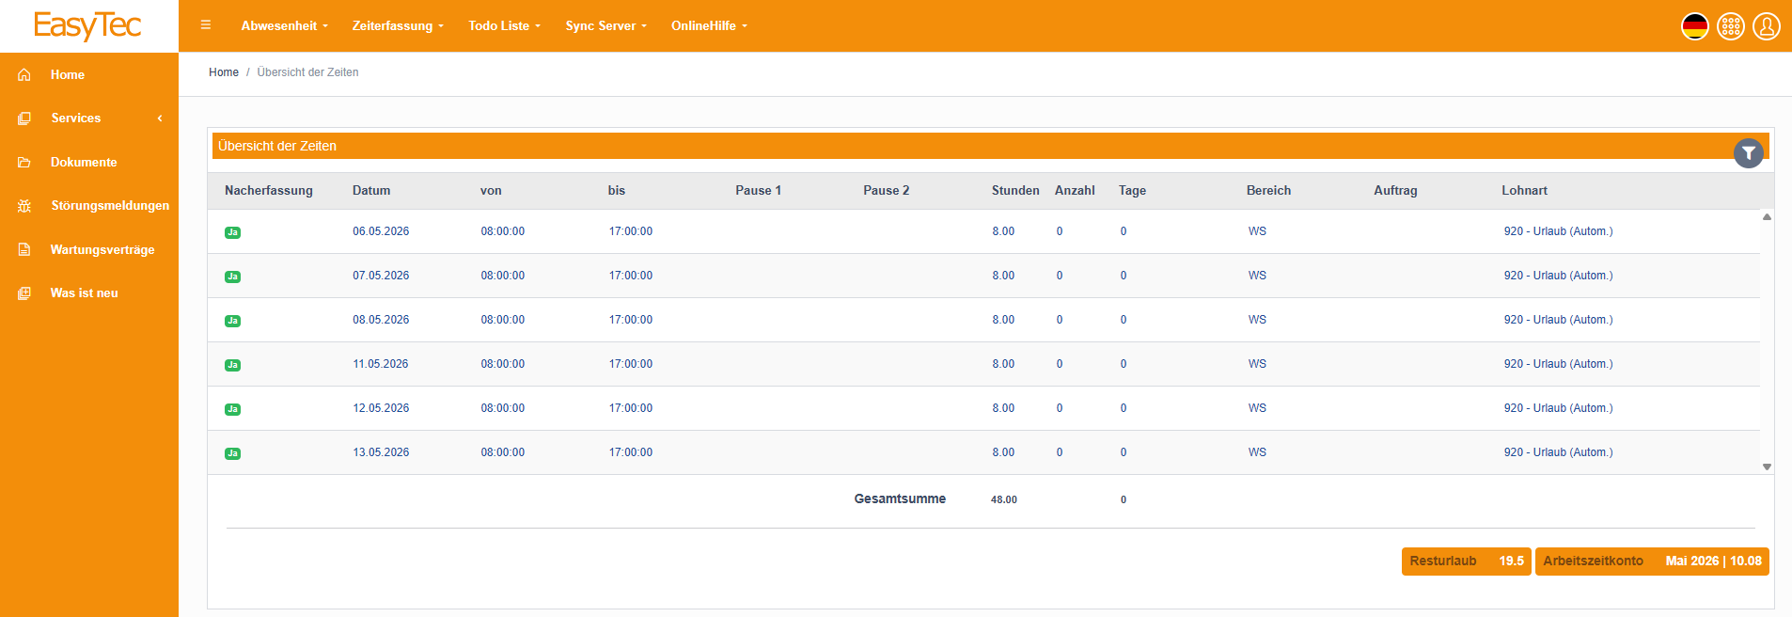
Task: Click the Ja badge for 08.05.2026
Action: tap(232, 321)
